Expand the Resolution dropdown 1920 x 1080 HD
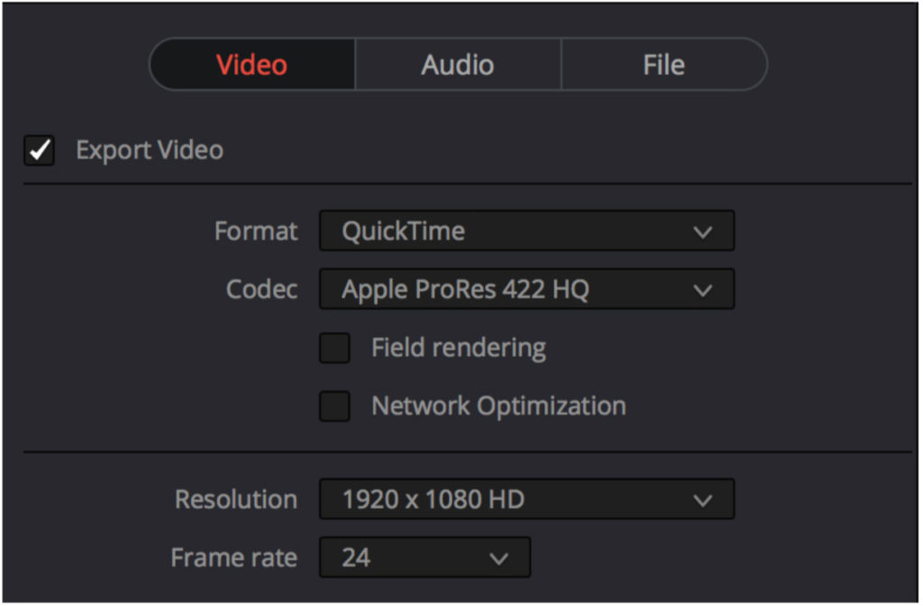The image size is (923, 606). [526, 500]
